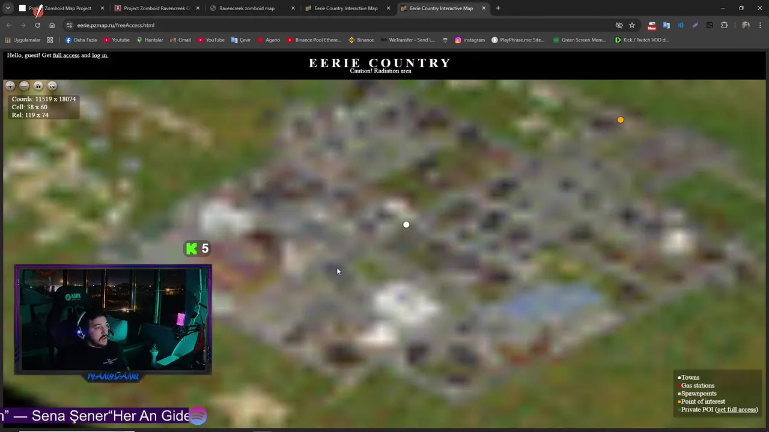Open a new browser tab
Image resolution: width=769 pixels, height=432 pixels.
tap(498, 8)
